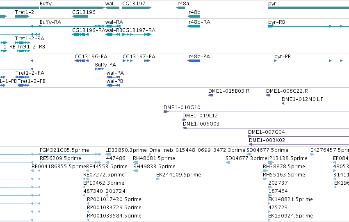Click the RP001033584.5prime EST
Image resolution: width=349 pixels, height=222 pixels.
click(88, 220)
